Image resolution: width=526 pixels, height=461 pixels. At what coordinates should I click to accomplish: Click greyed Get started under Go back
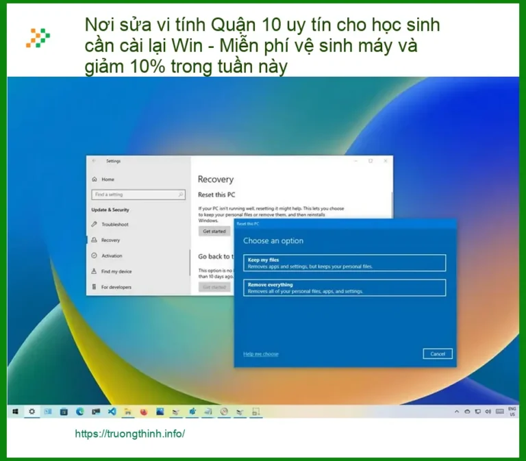(214, 287)
